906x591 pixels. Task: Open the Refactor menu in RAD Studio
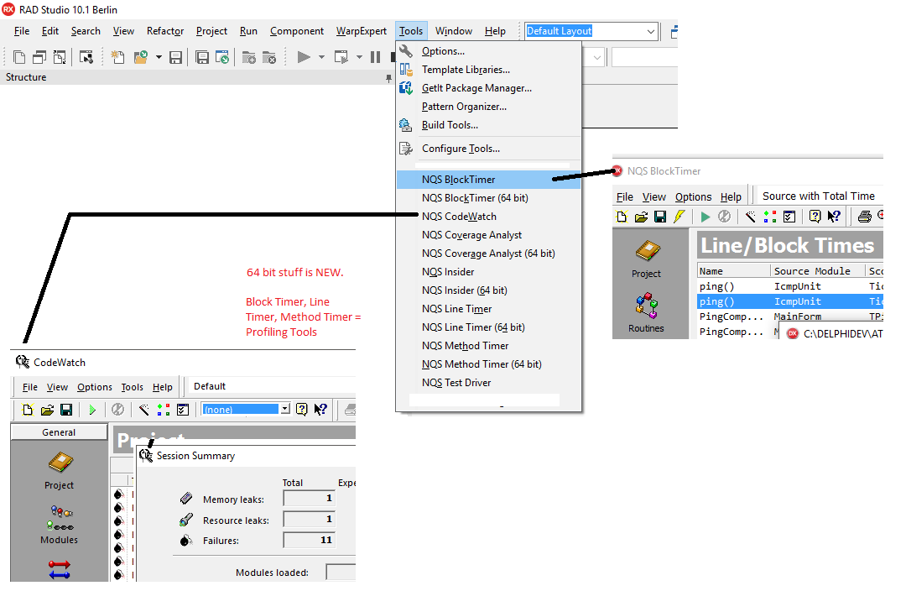[165, 31]
